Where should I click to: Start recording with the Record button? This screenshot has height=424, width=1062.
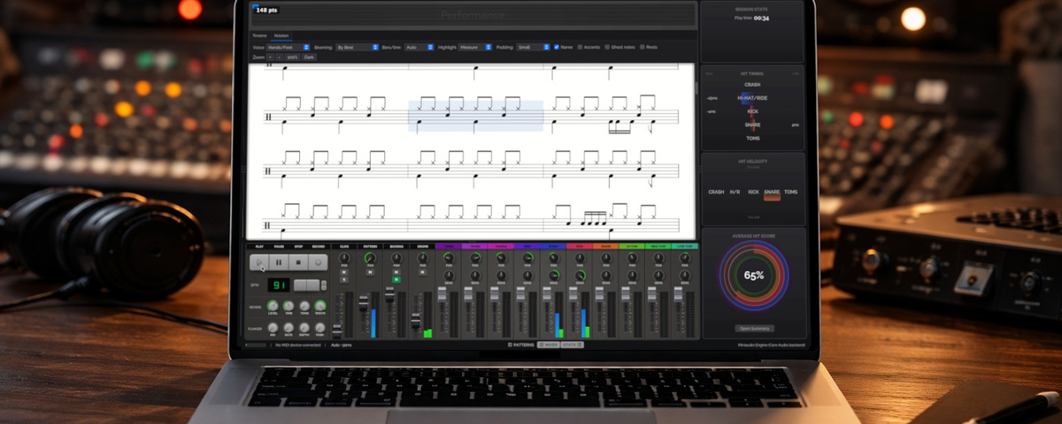pyautogui.click(x=318, y=262)
